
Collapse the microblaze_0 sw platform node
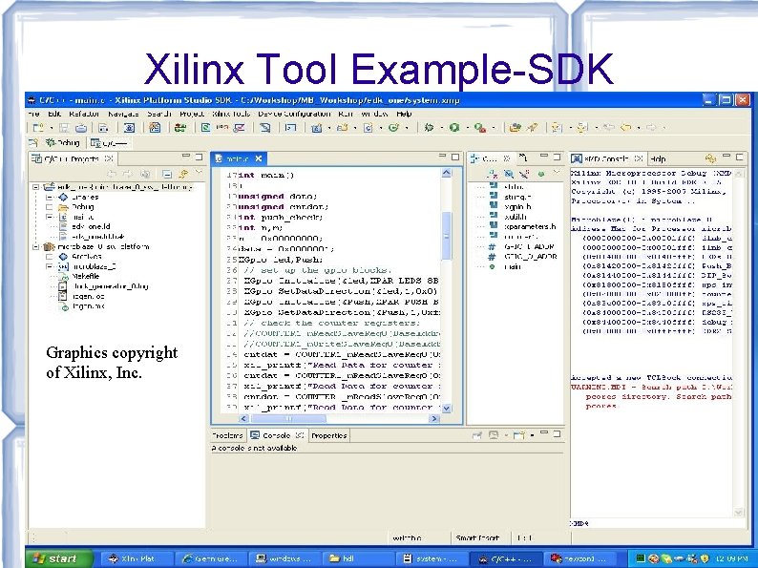[35, 246]
